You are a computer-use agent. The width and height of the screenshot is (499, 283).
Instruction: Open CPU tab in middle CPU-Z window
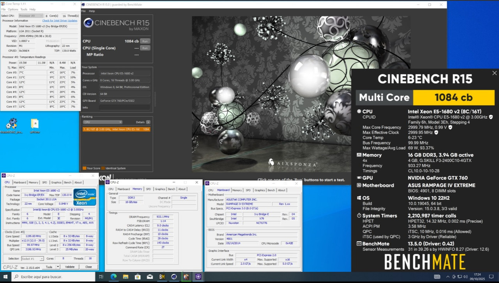tap(111, 189)
